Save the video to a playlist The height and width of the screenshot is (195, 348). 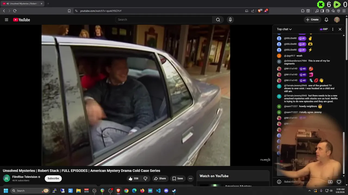point(178,178)
